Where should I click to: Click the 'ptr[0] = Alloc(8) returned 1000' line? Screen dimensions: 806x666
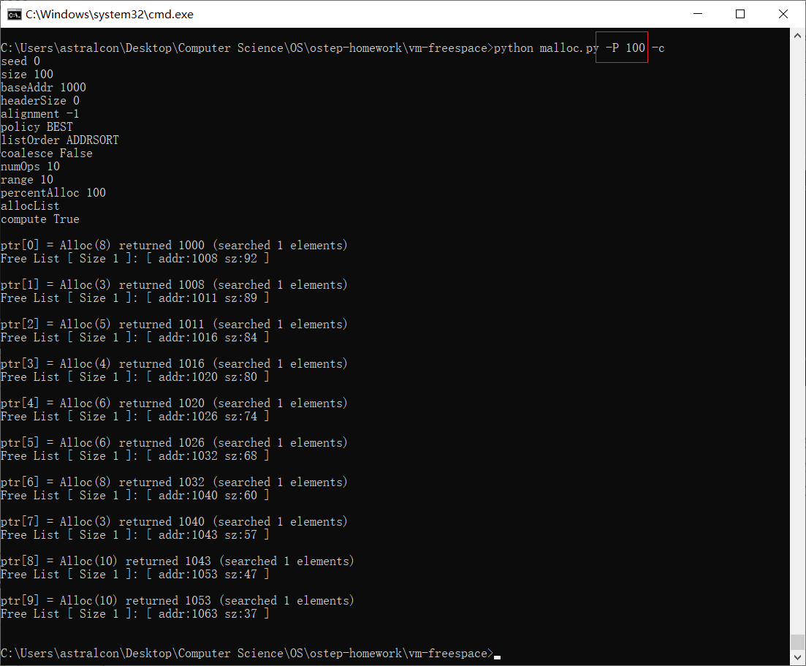pos(174,246)
